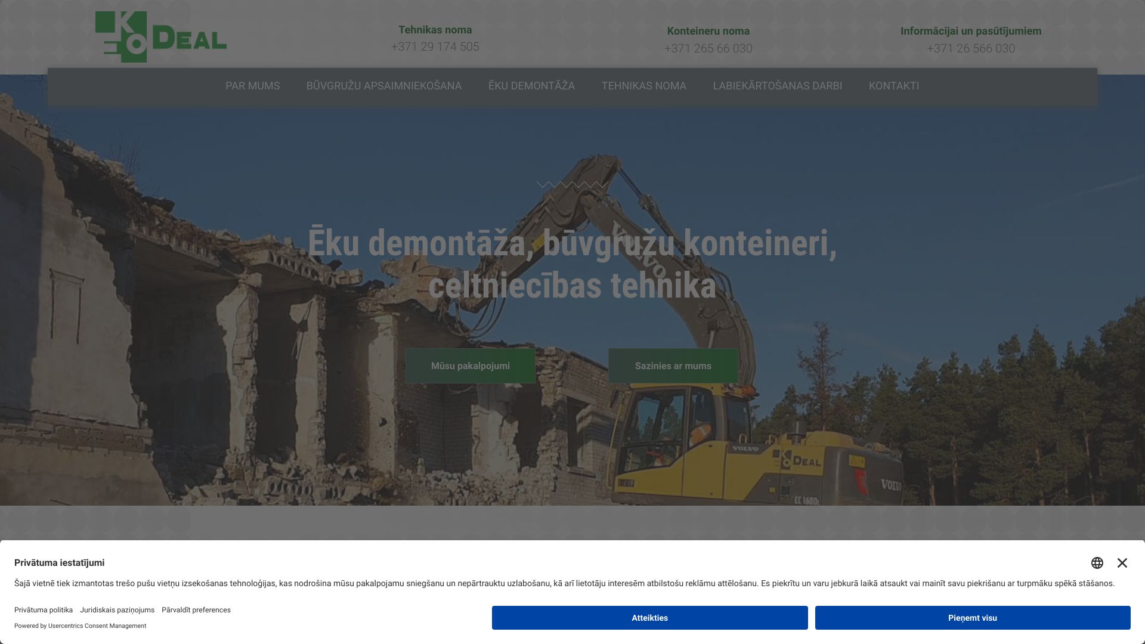This screenshot has height=644, width=1145.
Task: Reject cookies with Atteikties button
Action: [649, 618]
